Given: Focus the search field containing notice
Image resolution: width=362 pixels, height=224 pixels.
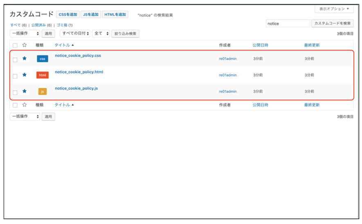Looking at the screenshot, I should (288, 24).
